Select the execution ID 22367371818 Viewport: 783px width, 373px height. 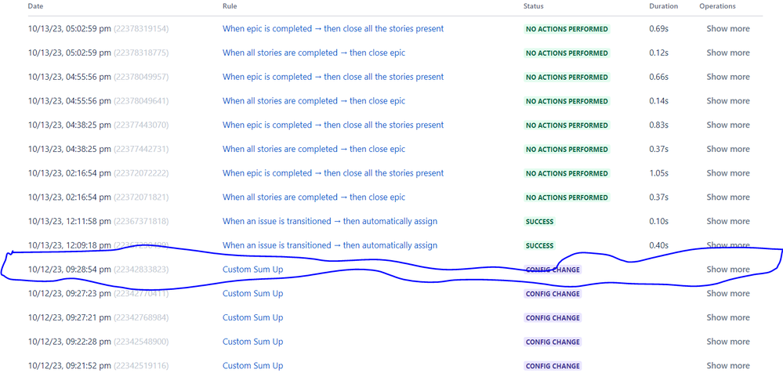tap(141, 221)
